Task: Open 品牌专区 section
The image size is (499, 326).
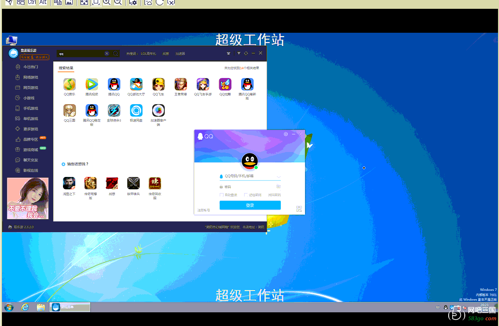Action: [31, 139]
